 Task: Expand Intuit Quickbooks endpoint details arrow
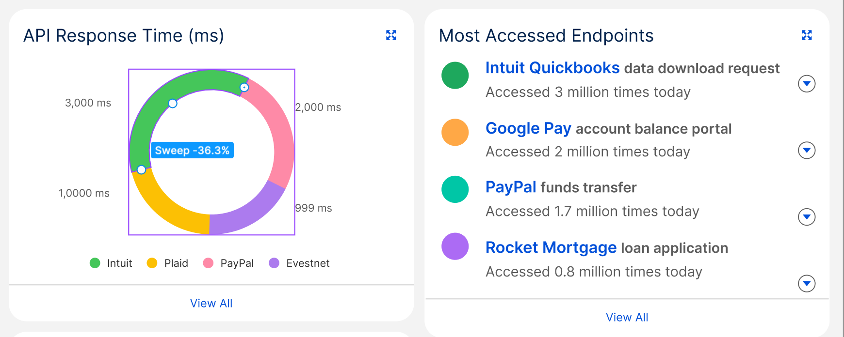point(807,84)
